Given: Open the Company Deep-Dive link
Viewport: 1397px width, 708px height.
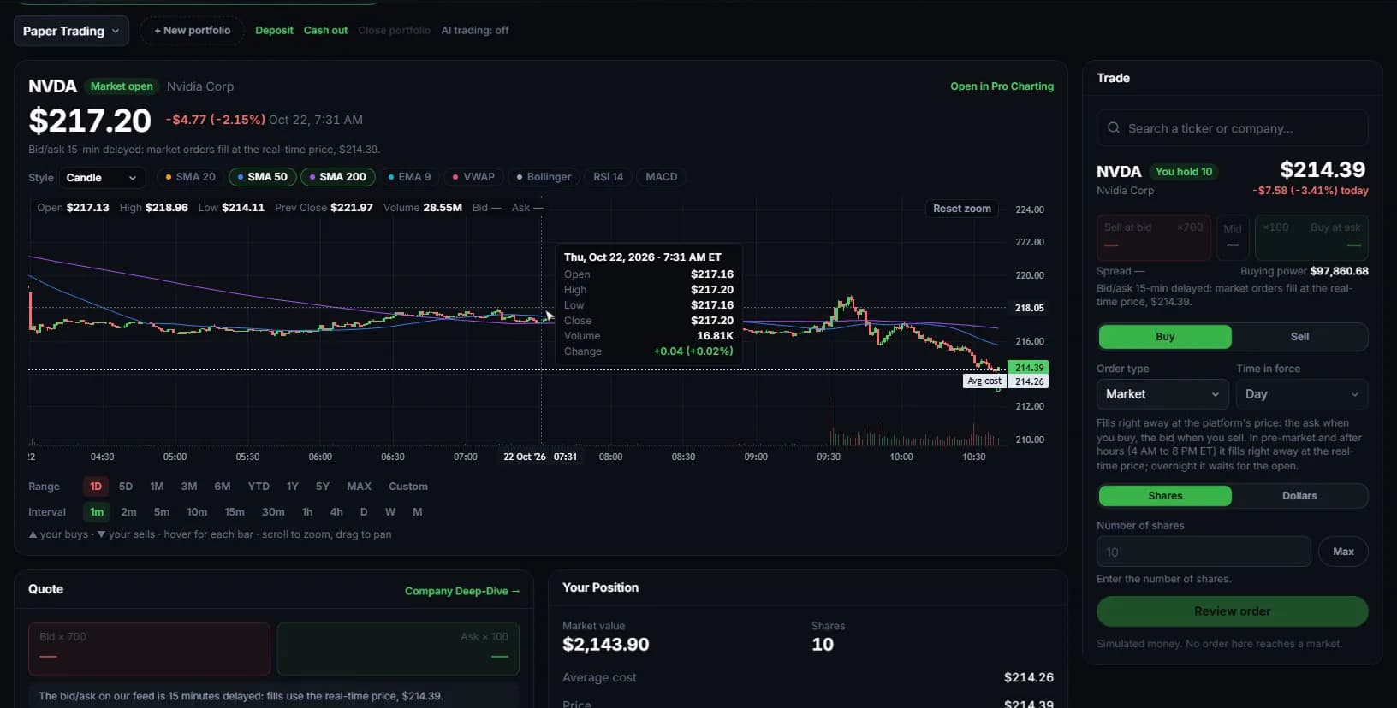Looking at the screenshot, I should (x=462, y=591).
